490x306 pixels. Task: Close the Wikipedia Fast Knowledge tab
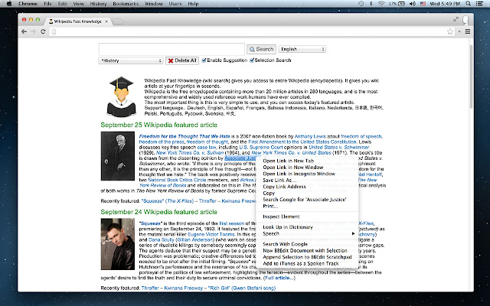[x=106, y=21]
